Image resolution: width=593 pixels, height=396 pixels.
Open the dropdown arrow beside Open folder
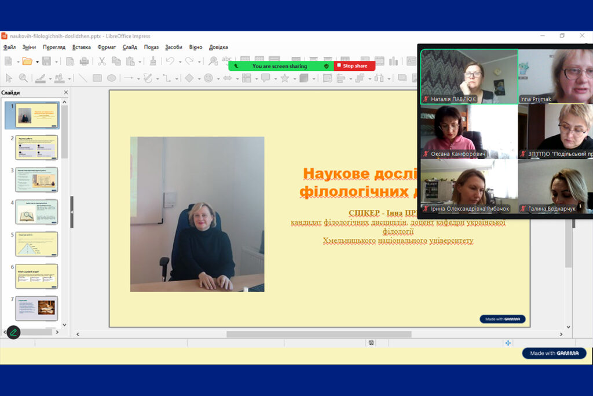tap(37, 61)
